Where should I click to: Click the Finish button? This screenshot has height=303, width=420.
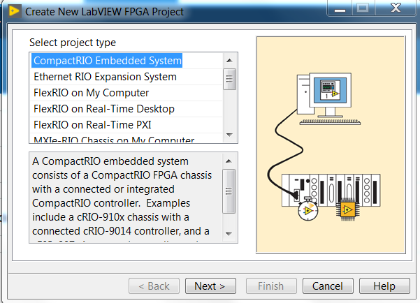pos(271,286)
